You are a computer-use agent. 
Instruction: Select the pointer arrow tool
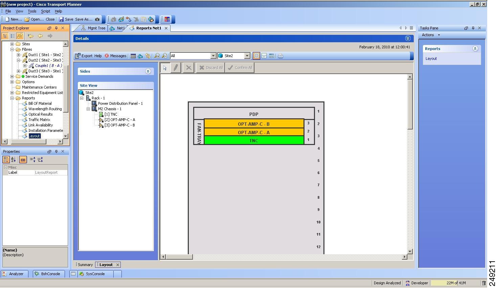(165, 68)
